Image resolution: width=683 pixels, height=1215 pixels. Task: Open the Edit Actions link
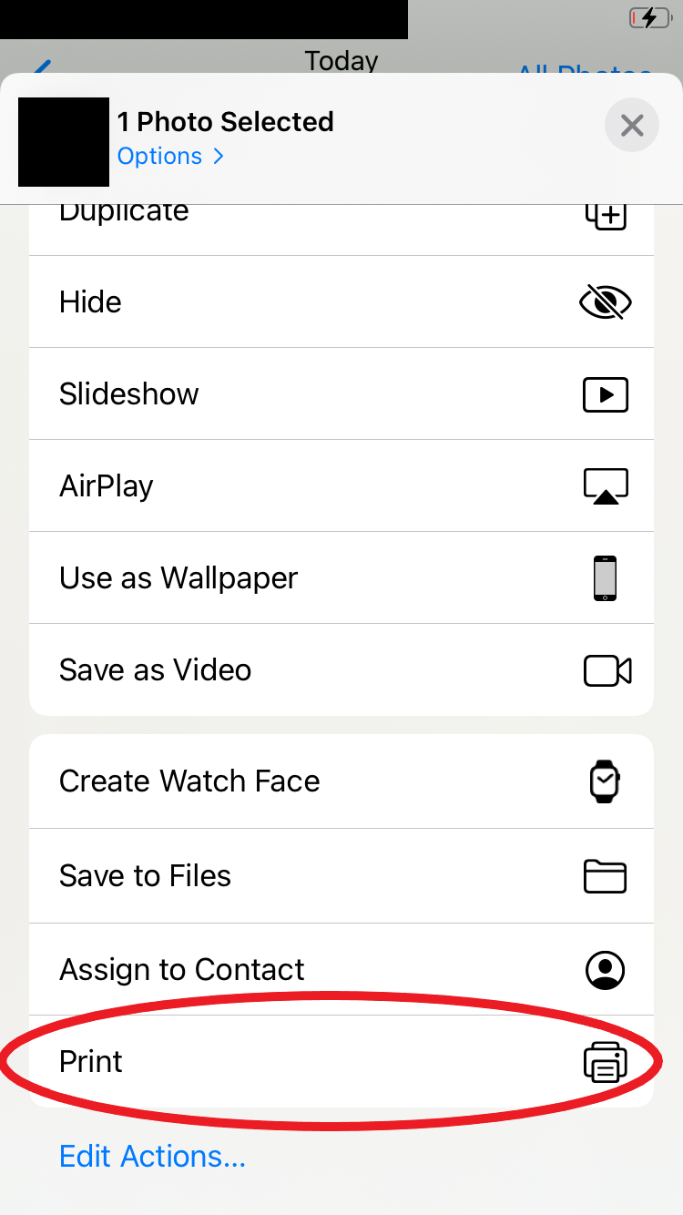(x=152, y=1157)
